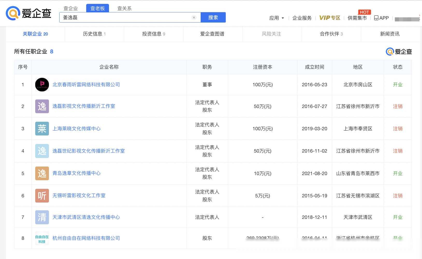Open 北京春雨听雷网络科技有限公司 company link
The image size is (422, 259).
(86, 85)
